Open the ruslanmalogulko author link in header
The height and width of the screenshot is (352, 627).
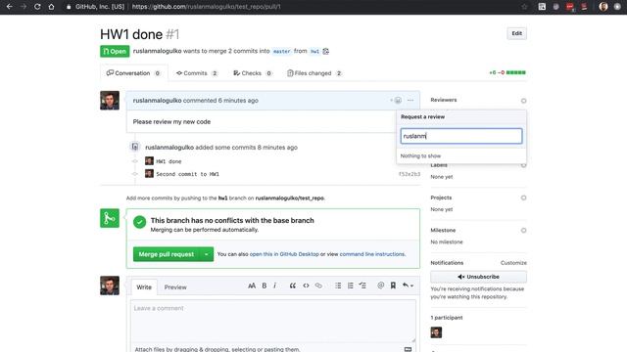(157, 51)
